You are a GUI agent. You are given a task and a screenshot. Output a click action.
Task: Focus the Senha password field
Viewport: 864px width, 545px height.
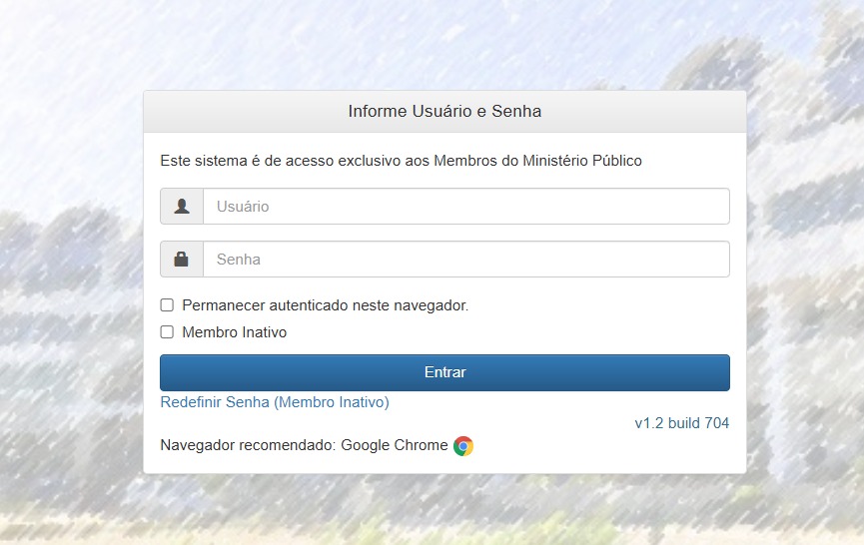pos(465,260)
